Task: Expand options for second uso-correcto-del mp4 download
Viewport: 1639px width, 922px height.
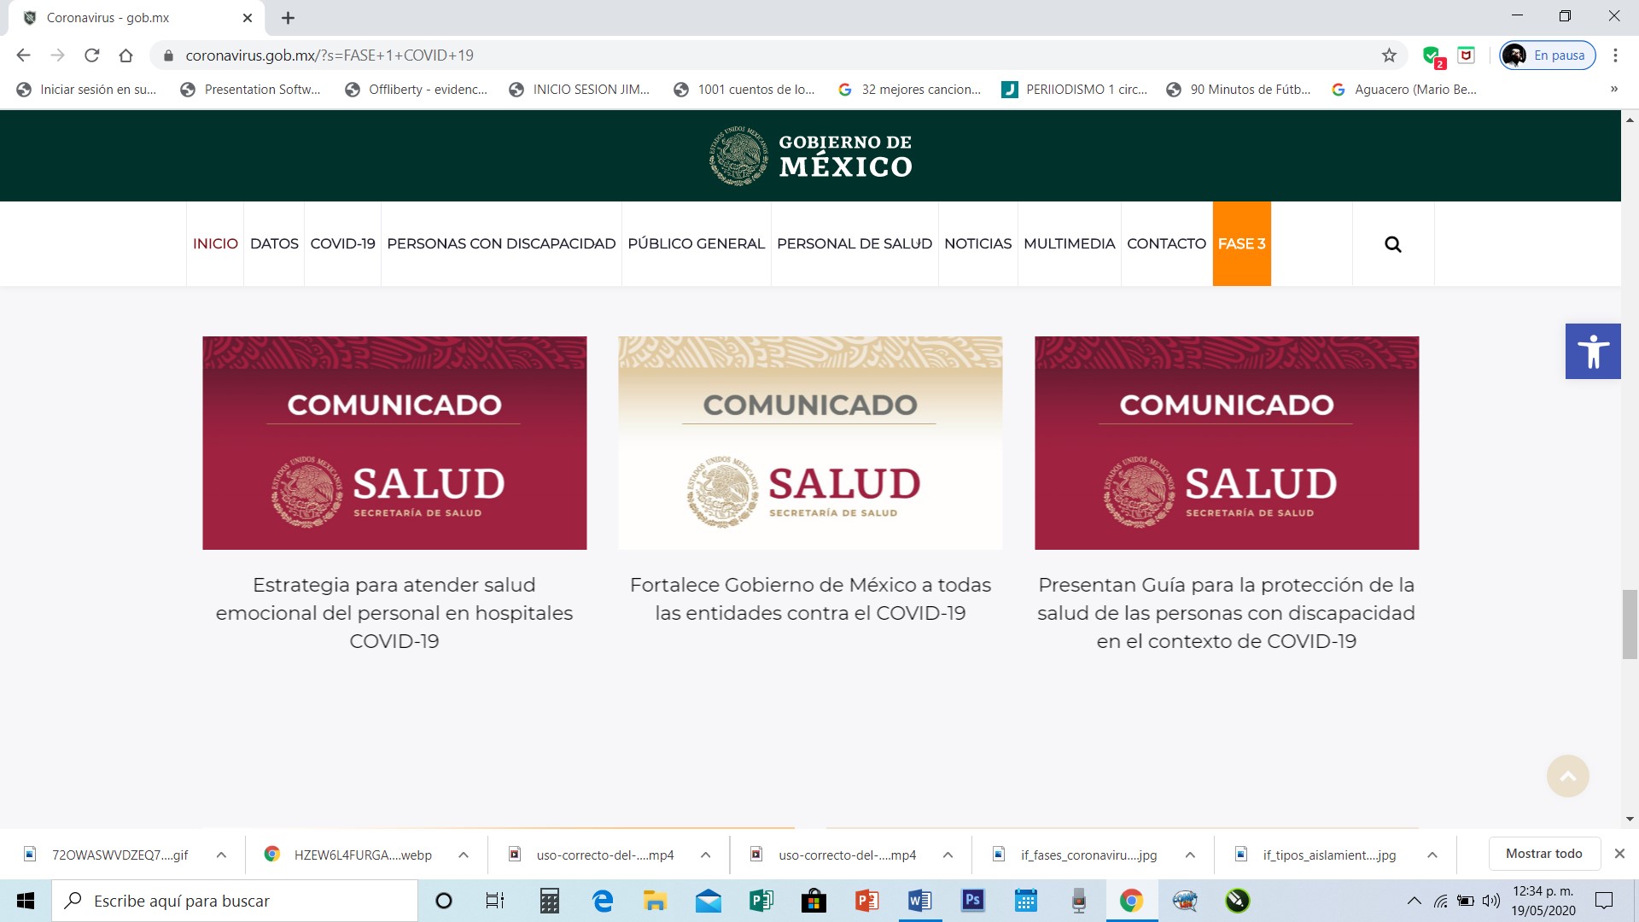Action: point(948,855)
